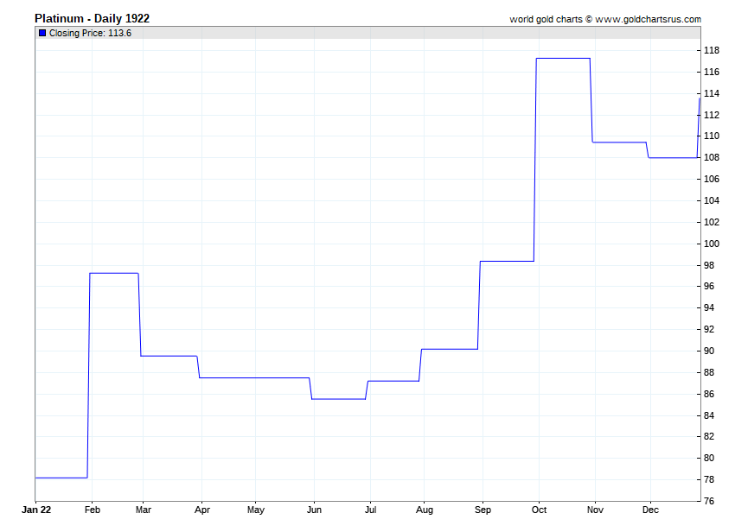Click the Sep x-axis month label

click(x=483, y=510)
